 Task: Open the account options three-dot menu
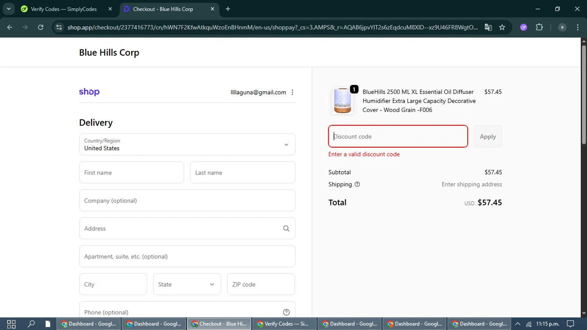click(x=292, y=92)
